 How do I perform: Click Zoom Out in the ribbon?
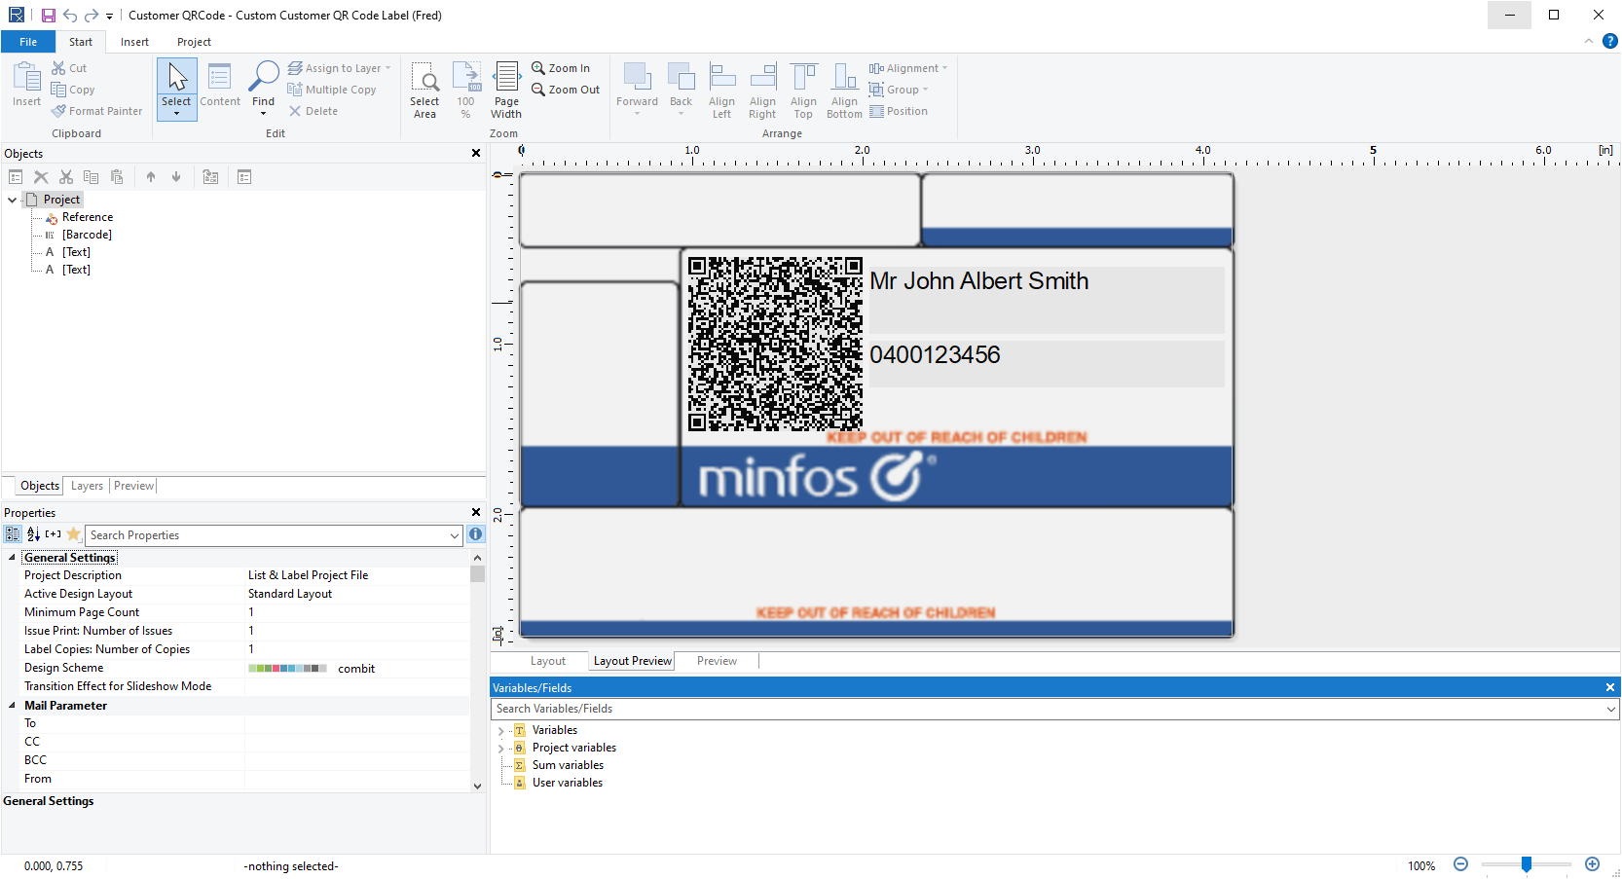tap(566, 90)
